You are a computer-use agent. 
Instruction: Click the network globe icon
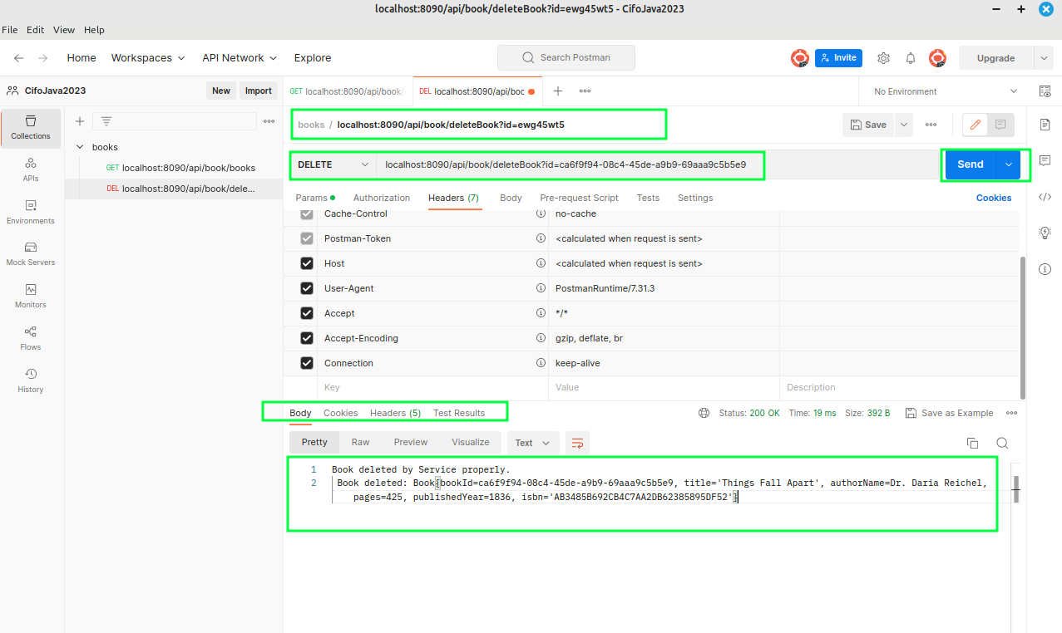[x=704, y=413]
